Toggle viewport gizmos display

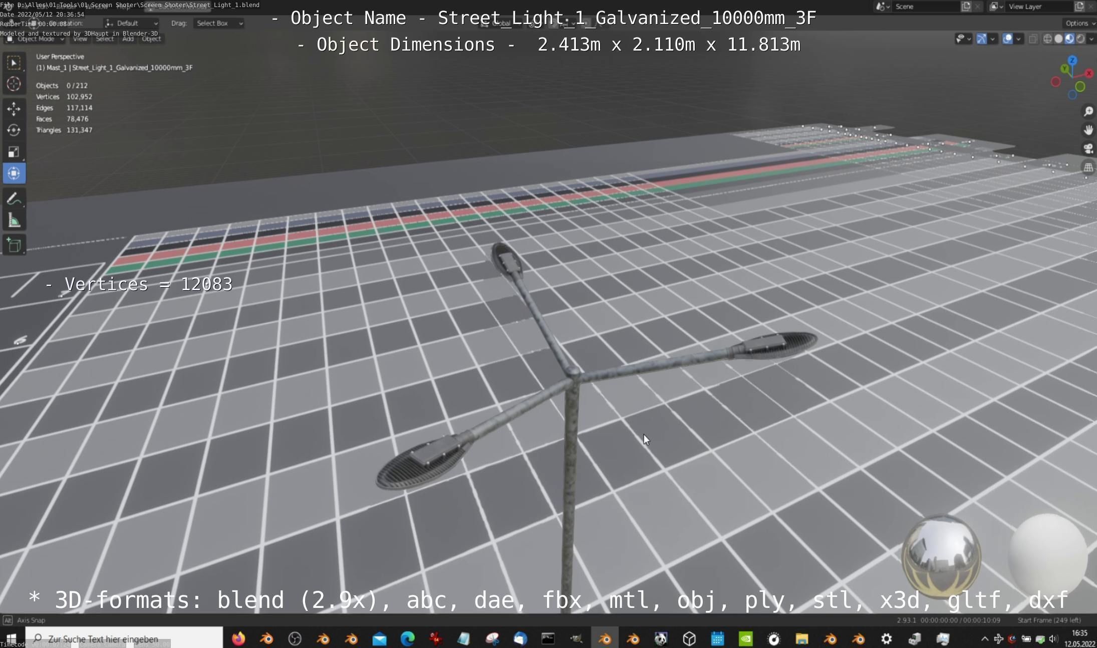tap(981, 39)
